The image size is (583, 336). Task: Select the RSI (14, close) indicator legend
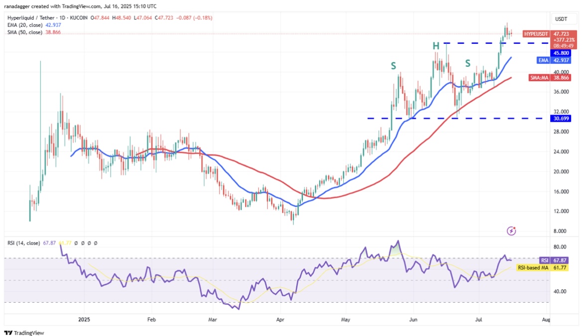[x=26, y=243]
